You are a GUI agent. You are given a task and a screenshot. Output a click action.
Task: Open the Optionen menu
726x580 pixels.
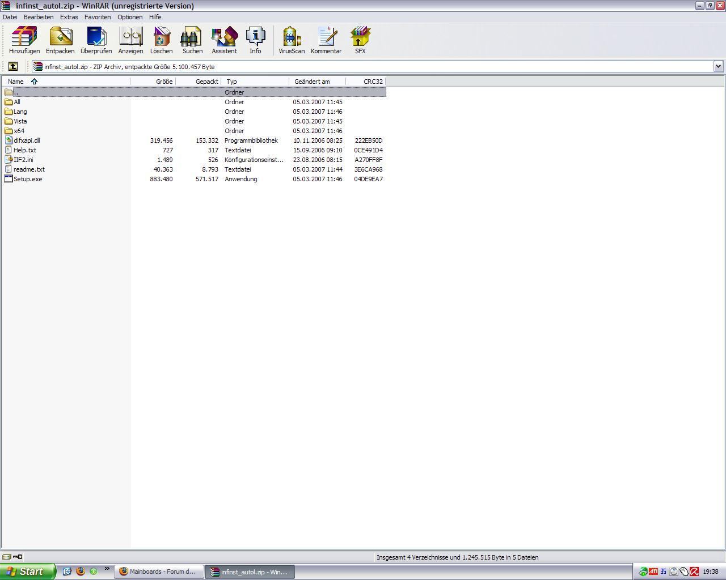130,17
